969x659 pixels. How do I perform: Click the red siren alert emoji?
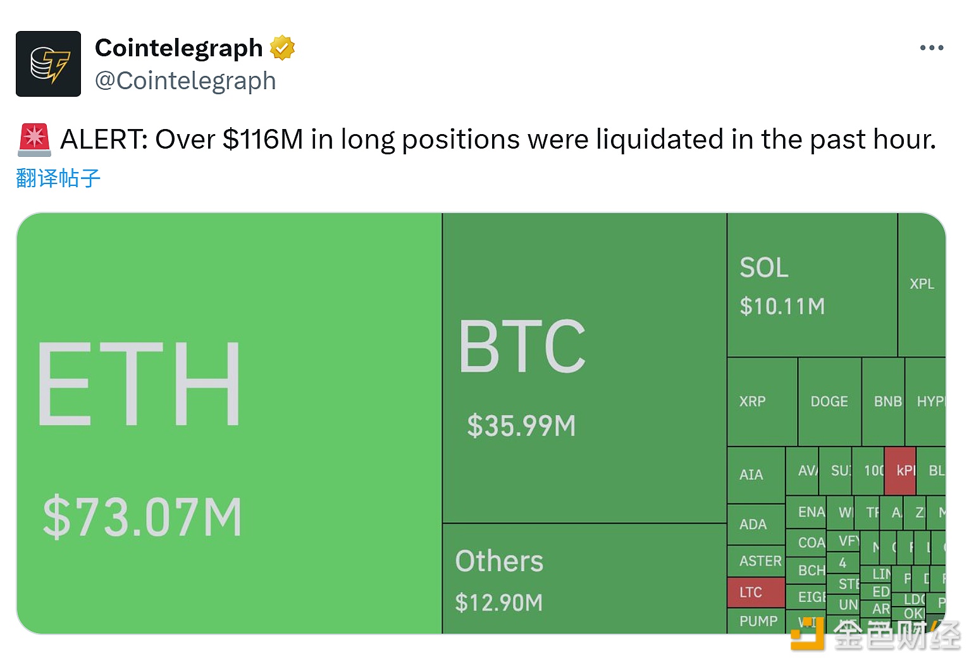pos(35,140)
